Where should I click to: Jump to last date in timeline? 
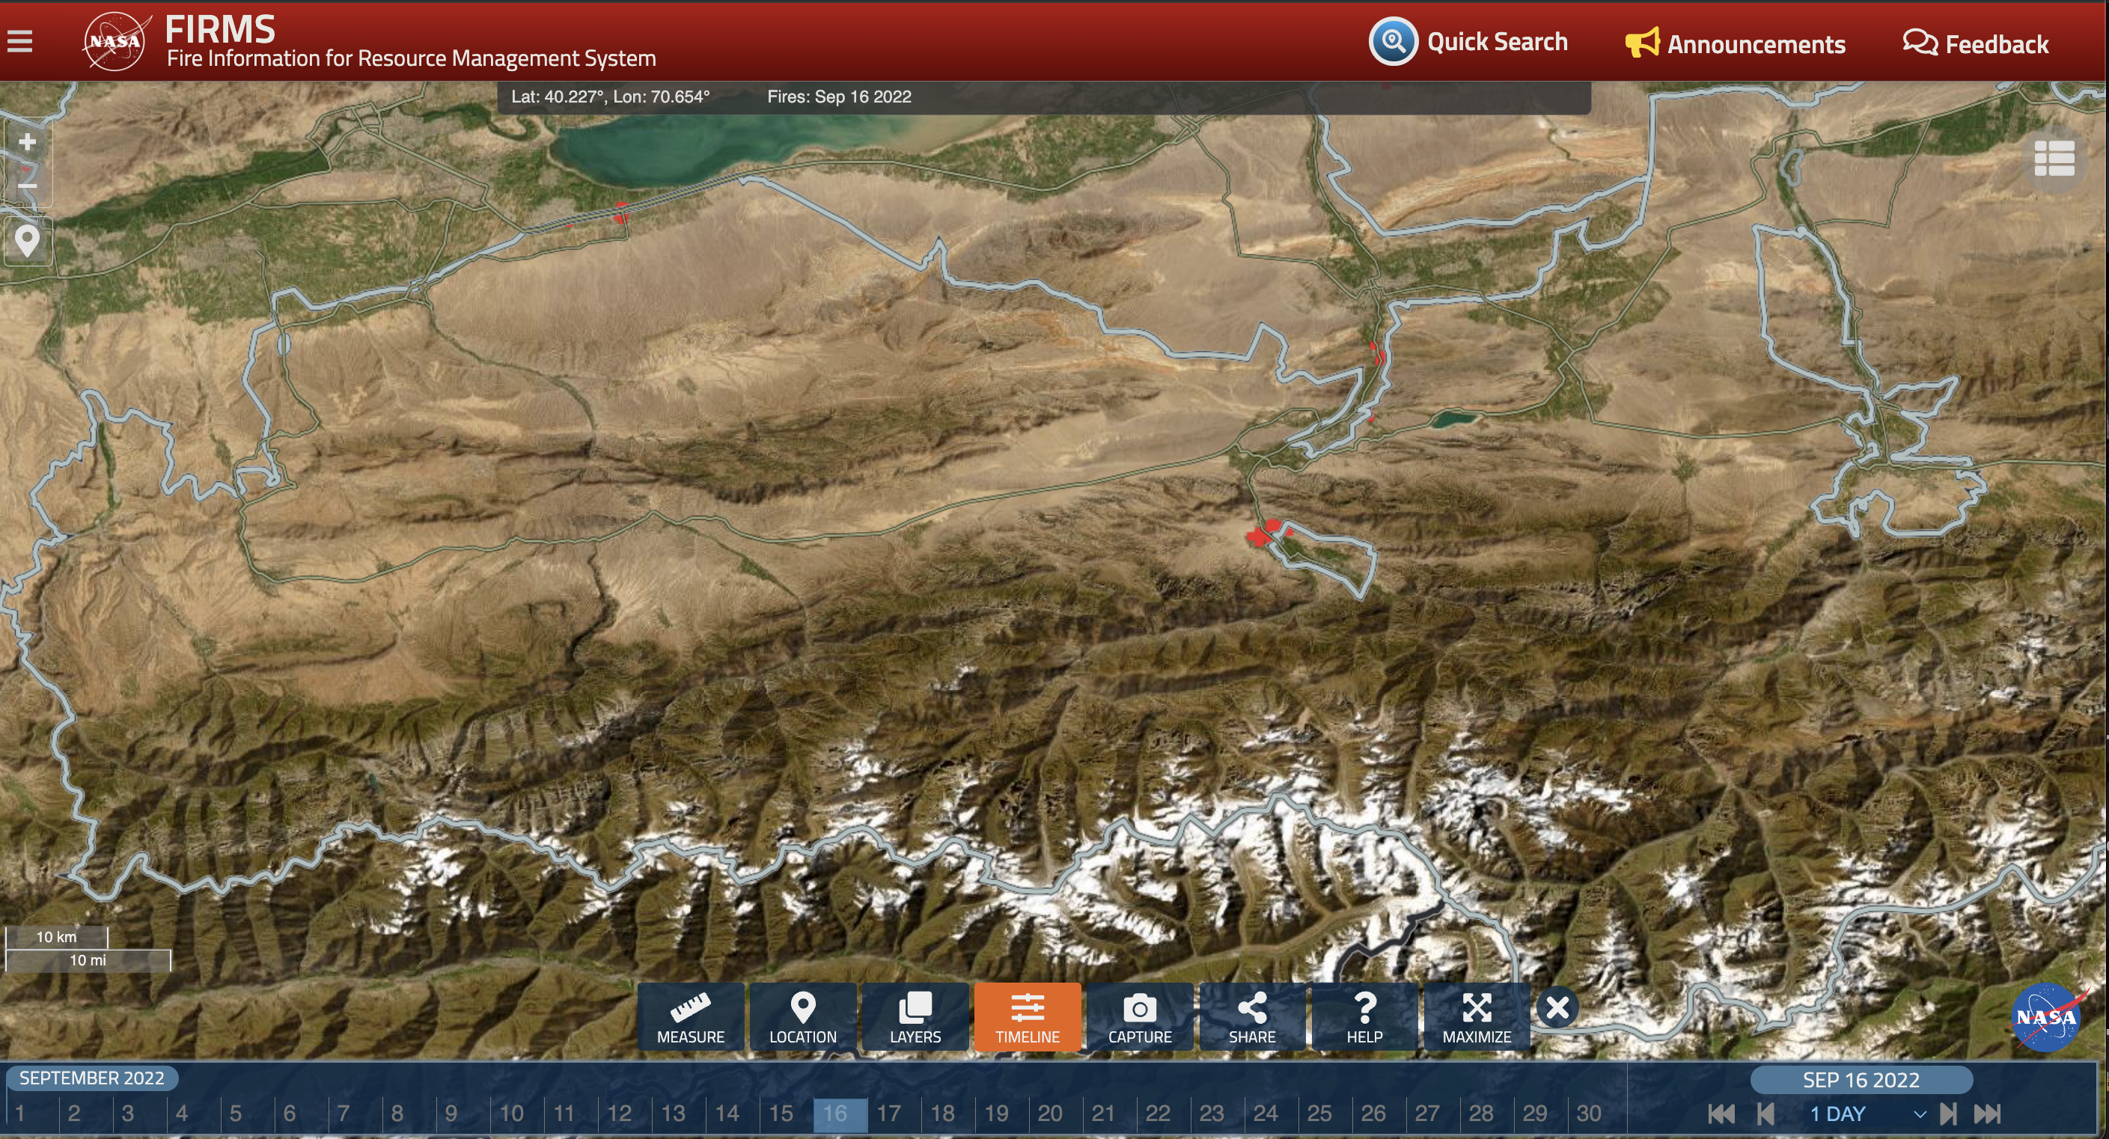tap(1988, 1114)
